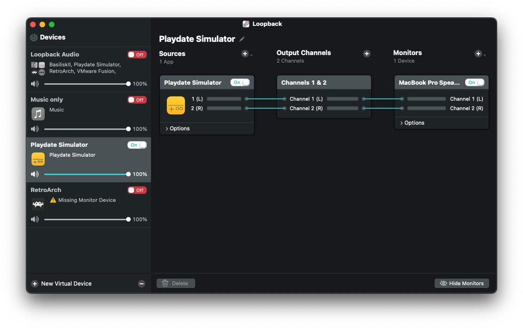
Task: Click the Channels 1 & 2 header
Action: [x=324, y=82]
